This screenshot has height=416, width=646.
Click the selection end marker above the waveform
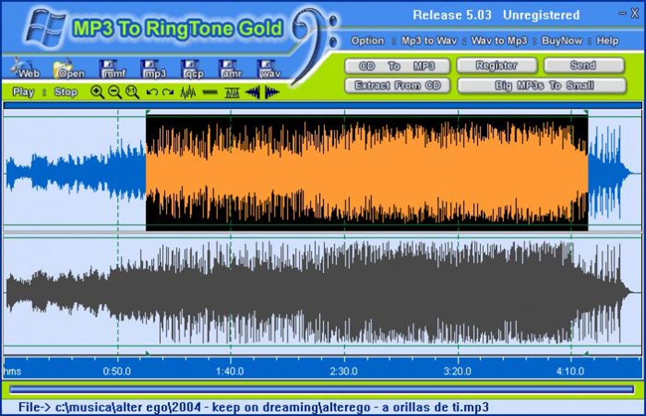click(x=585, y=112)
